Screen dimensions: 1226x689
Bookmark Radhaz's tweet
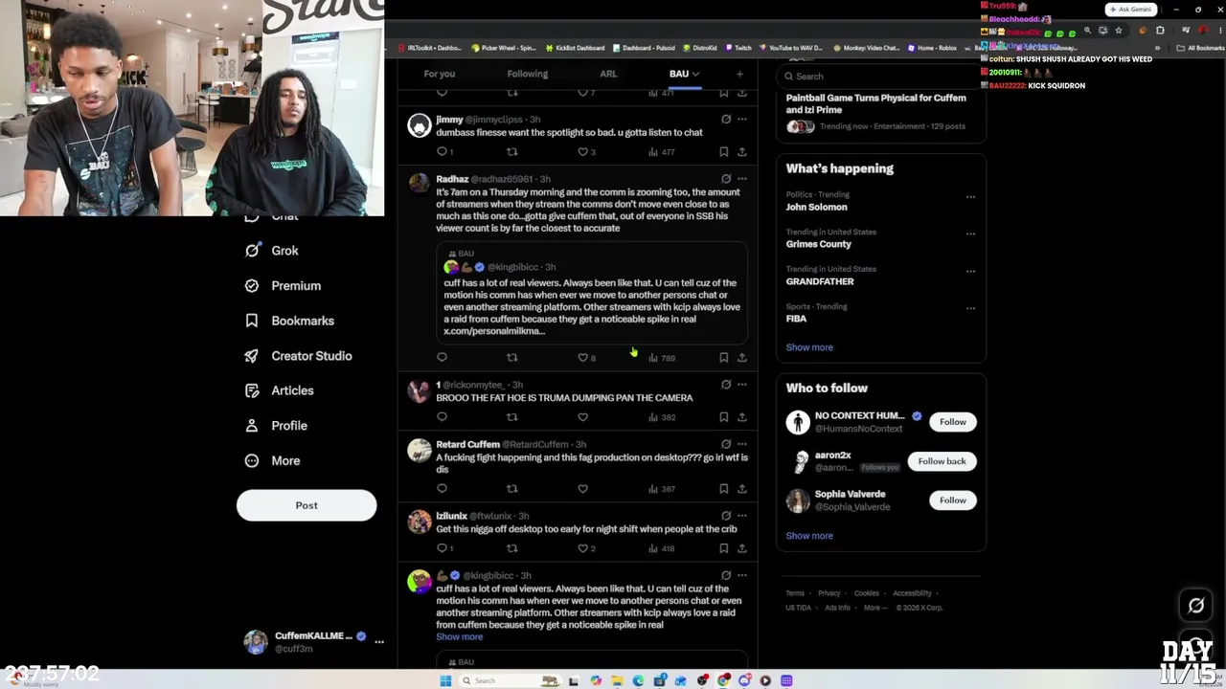click(x=723, y=358)
